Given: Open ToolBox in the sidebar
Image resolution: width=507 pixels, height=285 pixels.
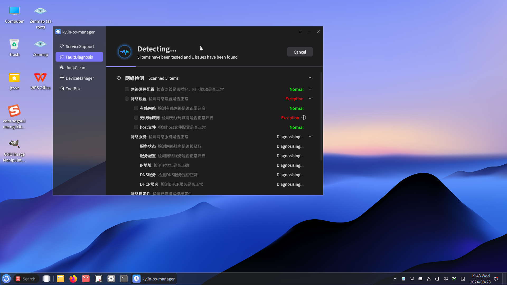Looking at the screenshot, I should pos(79,89).
